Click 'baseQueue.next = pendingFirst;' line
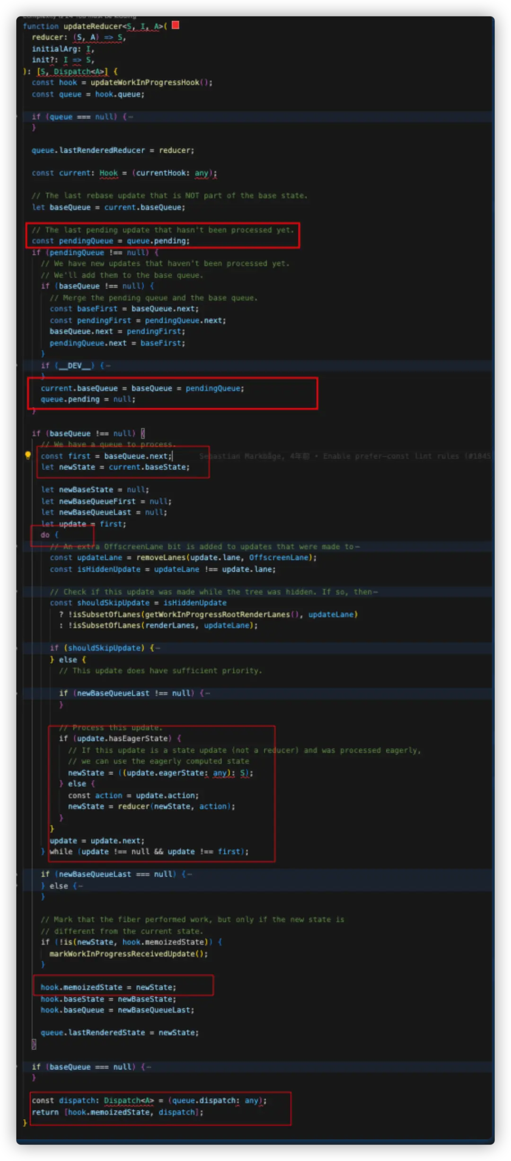The width and height of the screenshot is (511, 1161). pos(117,331)
